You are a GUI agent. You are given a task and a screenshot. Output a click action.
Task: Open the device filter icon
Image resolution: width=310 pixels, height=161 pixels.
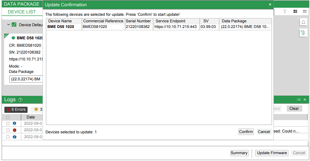tap(285, 12)
